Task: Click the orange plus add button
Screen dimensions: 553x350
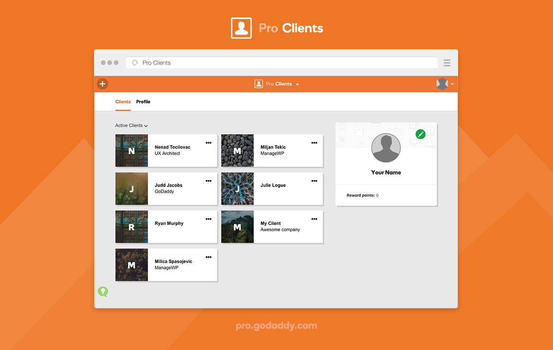Action: tap(102, 84)
